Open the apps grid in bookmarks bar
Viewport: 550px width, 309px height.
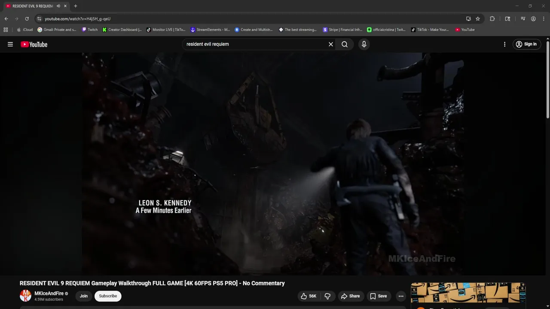6,30
